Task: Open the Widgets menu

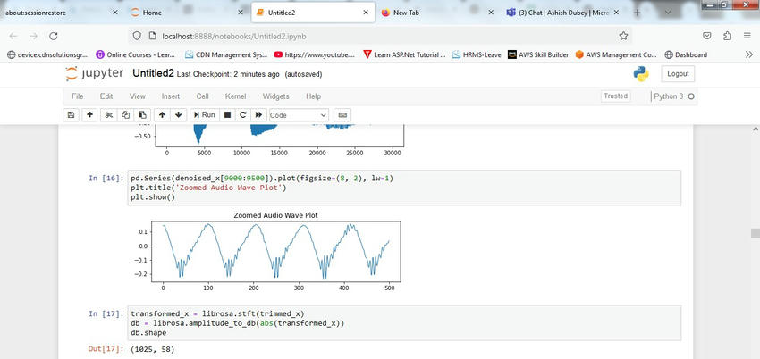Action: [275, 96]
